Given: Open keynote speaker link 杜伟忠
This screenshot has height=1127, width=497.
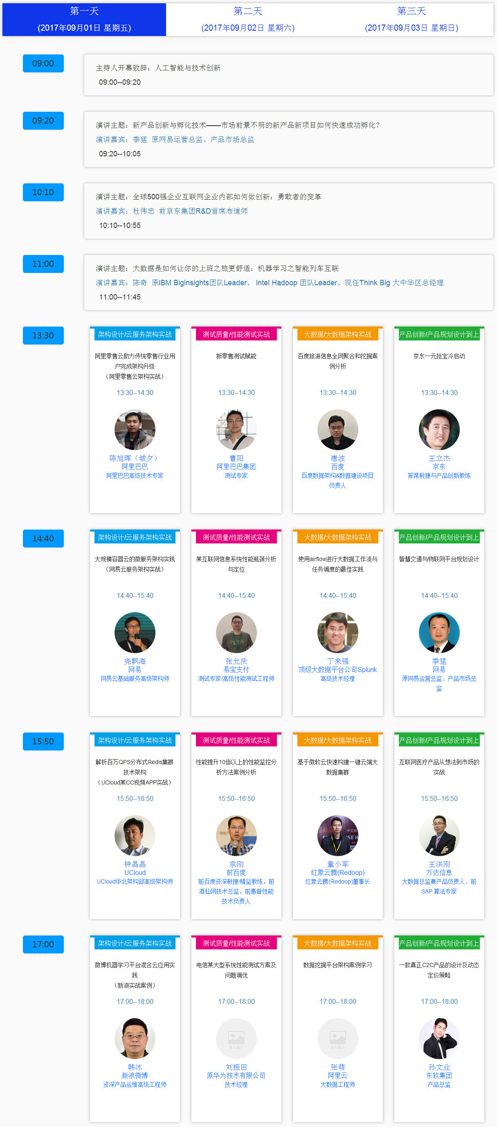Looking at the screenshot, I should (144, 211).
